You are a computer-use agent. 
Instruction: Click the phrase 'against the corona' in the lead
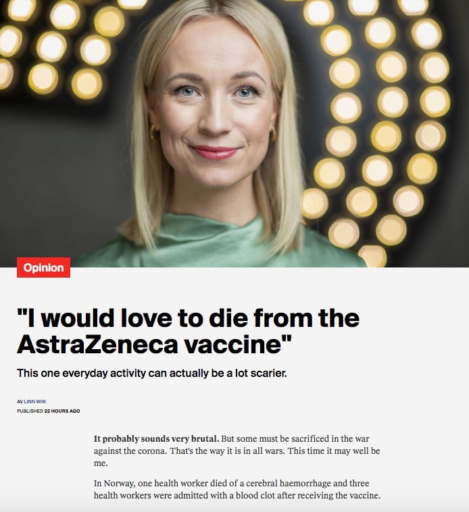(130, 451)
